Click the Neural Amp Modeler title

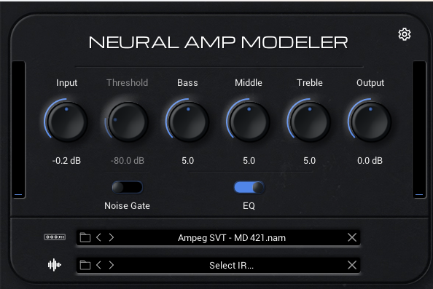point(218,42)
